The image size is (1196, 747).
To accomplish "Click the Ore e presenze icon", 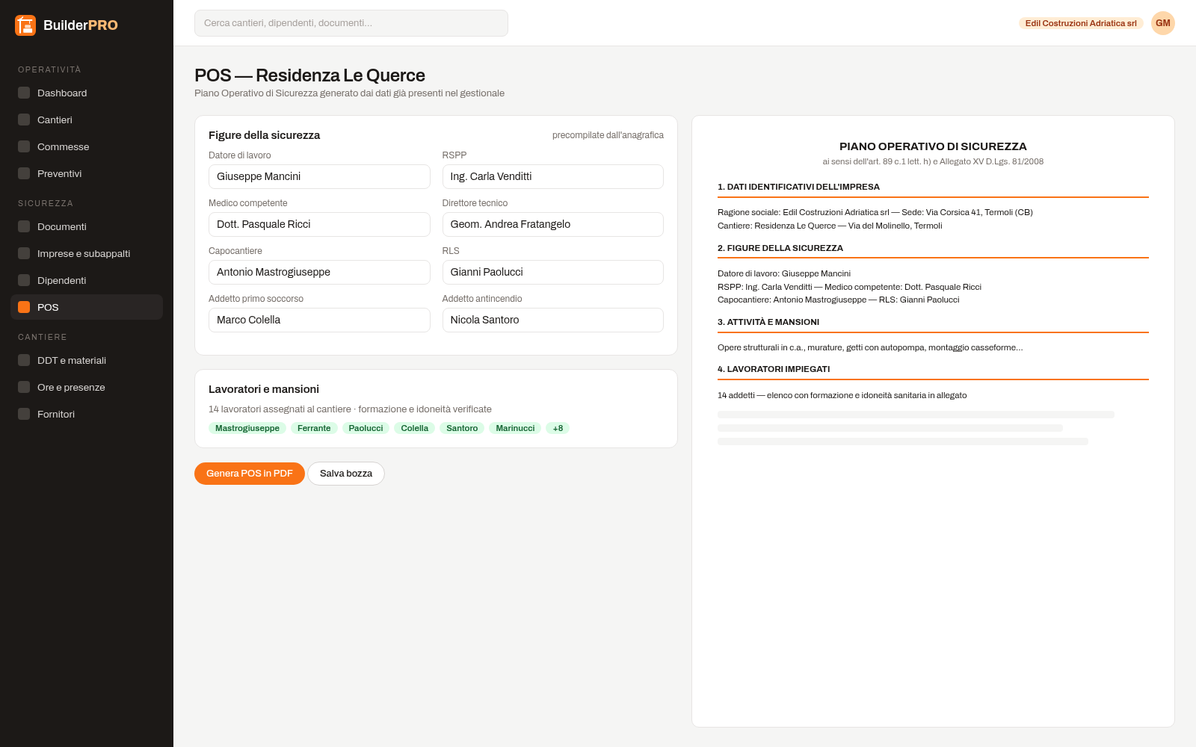I will coord(24,387).
